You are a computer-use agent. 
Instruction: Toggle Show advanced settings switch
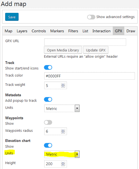click(x=91, y=17)
